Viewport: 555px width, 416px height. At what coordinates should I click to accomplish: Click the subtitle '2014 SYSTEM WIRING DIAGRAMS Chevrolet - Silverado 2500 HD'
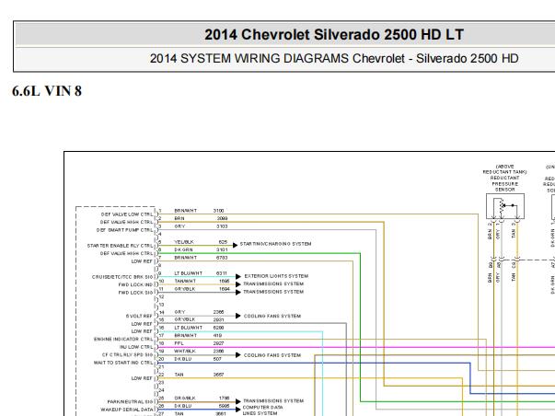pyautogui.click(x=334, y=58)
